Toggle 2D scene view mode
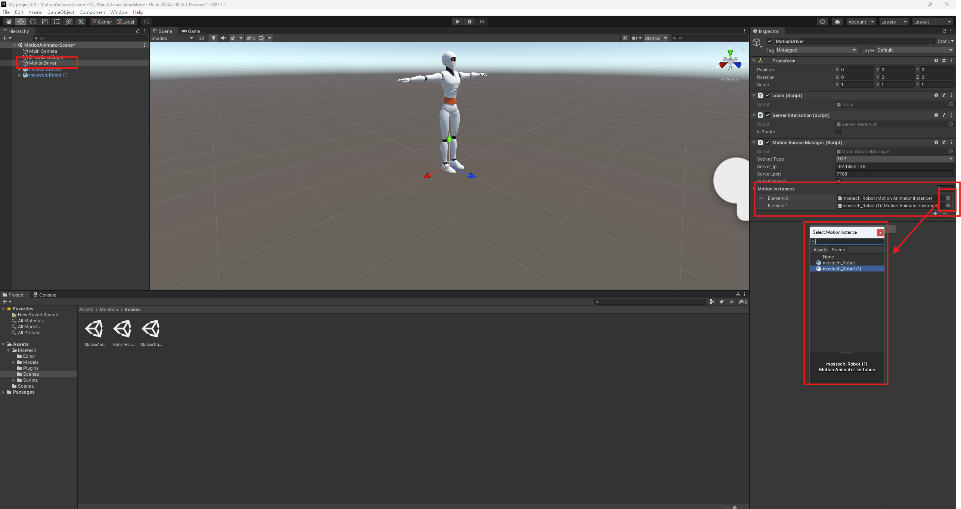961x509 pixels. tap(202, 38)
